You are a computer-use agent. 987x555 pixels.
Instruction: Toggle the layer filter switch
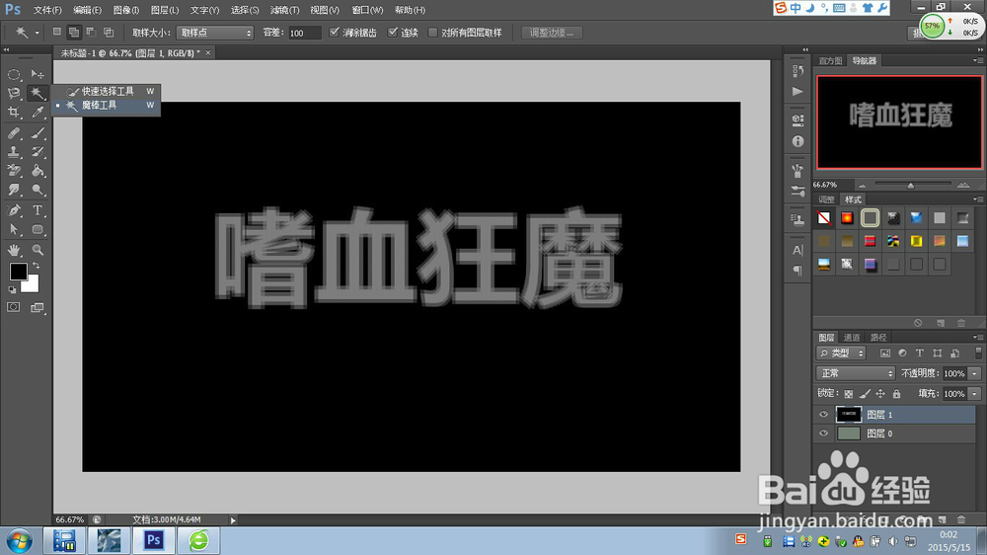pos(978,353)
